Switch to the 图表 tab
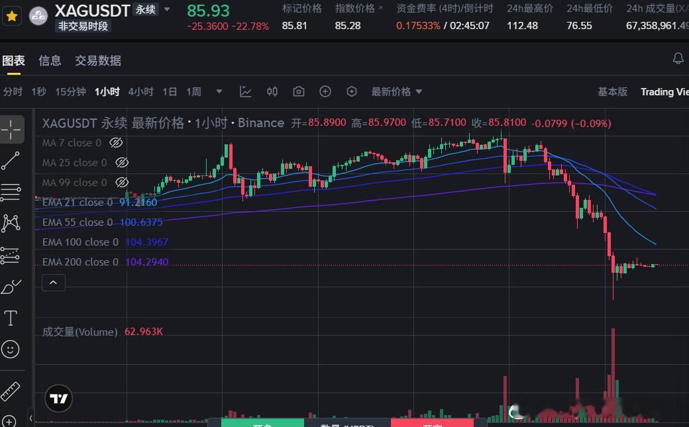 pyautogui.click(x=14, y=61)
